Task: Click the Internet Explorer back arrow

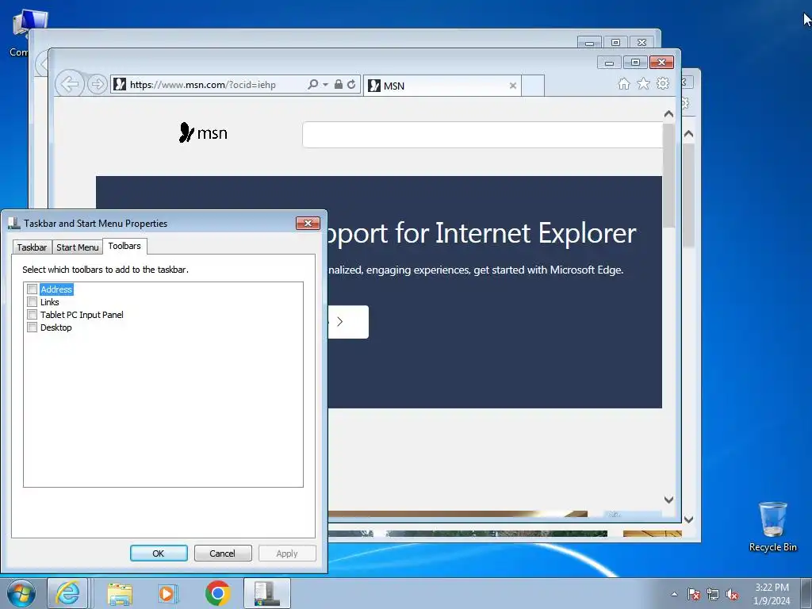Action: (70, 83)
